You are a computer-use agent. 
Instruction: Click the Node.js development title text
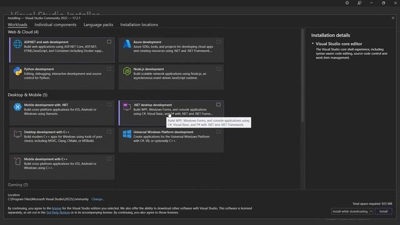[149, 69]
